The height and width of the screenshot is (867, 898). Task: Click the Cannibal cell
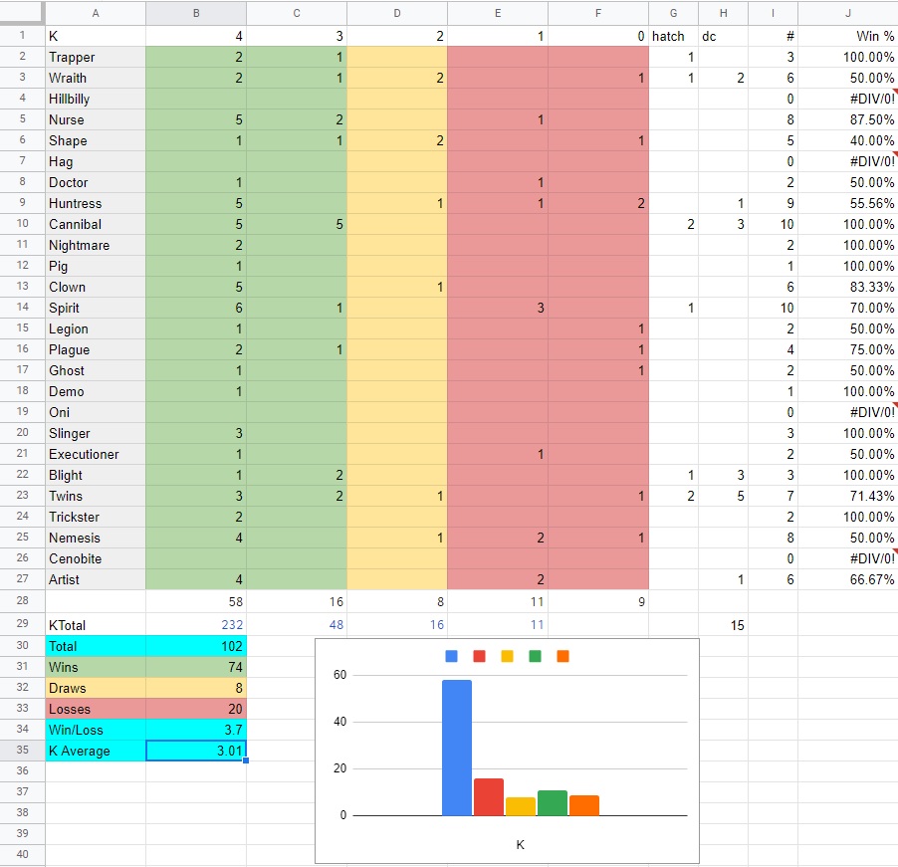[96, 224]
